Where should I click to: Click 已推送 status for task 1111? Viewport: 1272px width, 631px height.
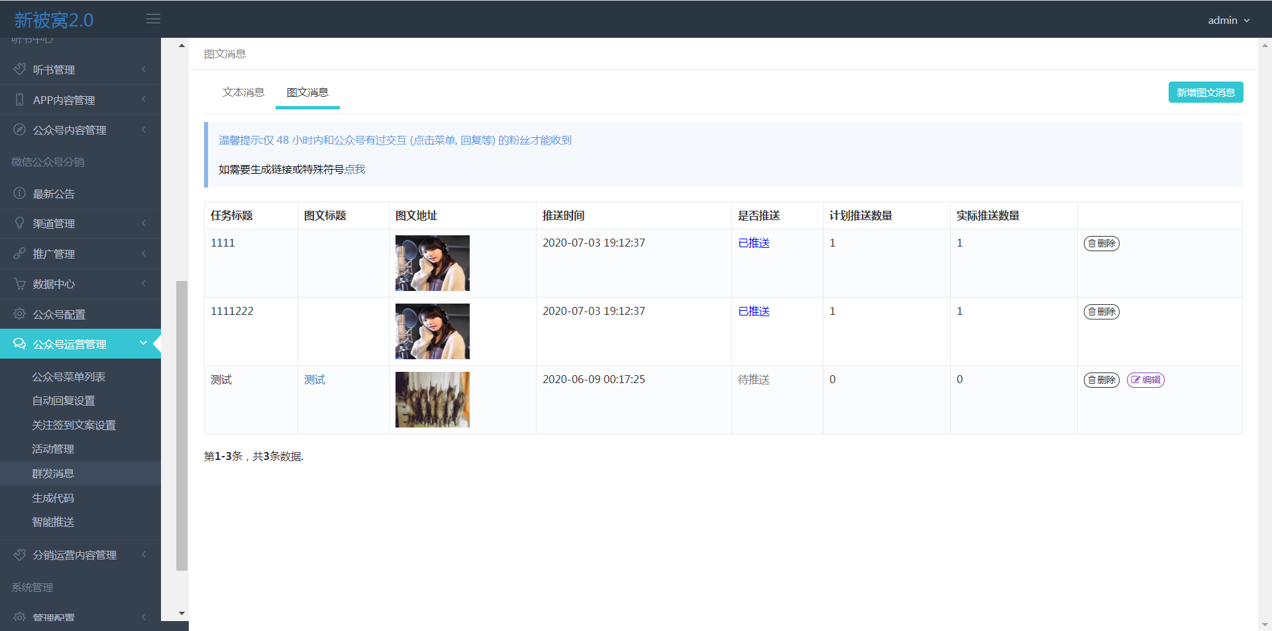click(754, 243)
